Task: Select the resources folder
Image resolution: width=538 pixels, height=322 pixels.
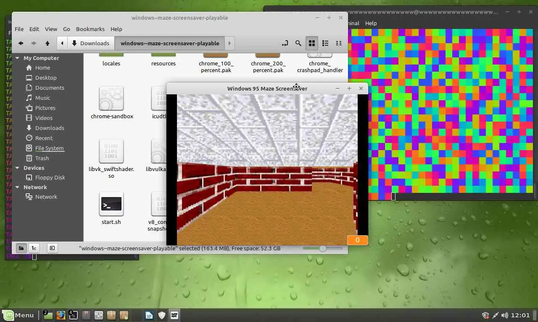Action: pos(164,60)
